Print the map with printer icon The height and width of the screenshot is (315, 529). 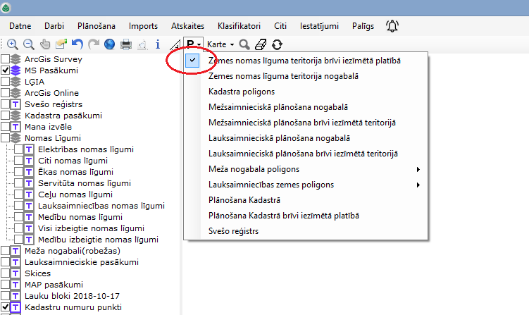[x=126, y=44]
